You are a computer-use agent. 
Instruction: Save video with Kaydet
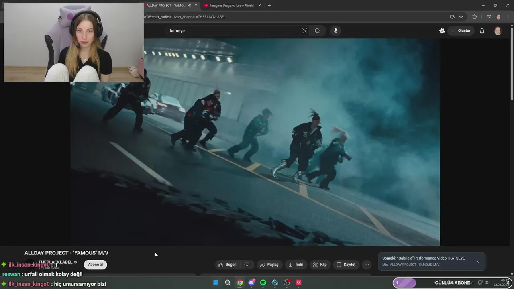pyautogui.click(x=346, y=265)
